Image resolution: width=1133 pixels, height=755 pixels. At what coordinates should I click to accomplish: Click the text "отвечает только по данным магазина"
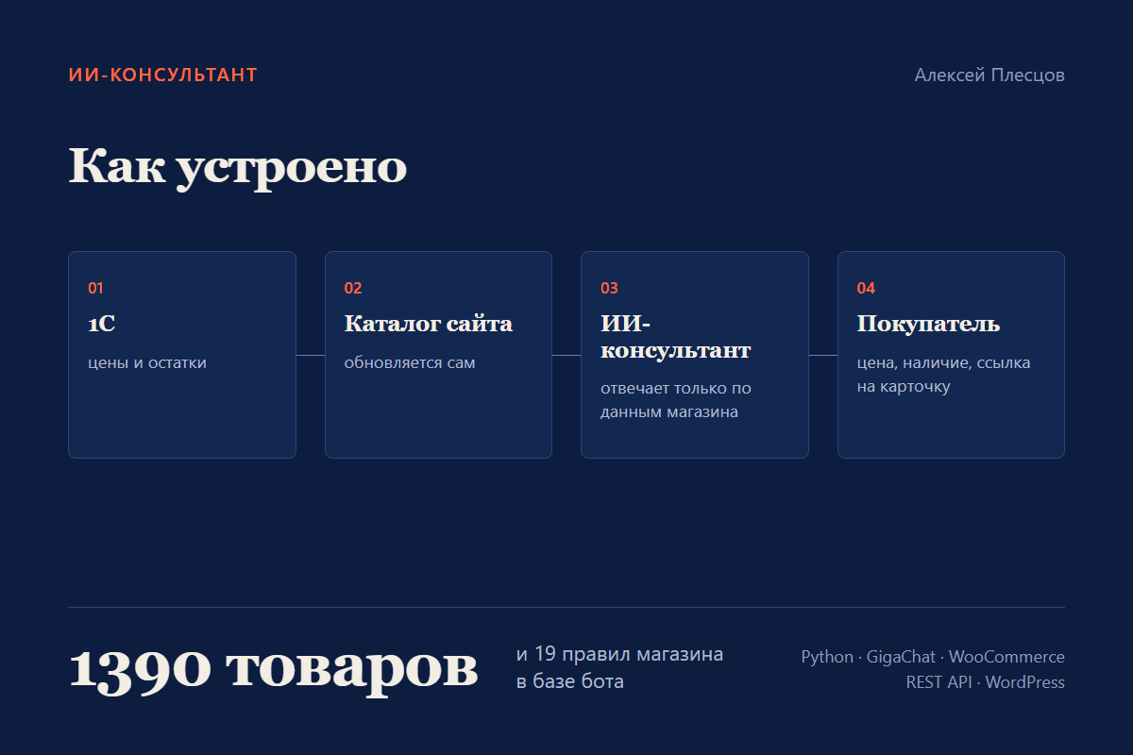tap(676, 400)
